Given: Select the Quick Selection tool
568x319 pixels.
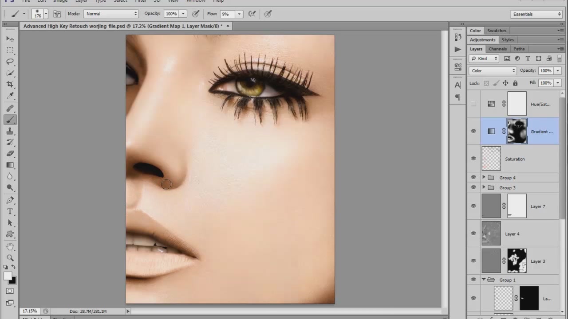Looking at the screenshot, I should pos(10,73).
